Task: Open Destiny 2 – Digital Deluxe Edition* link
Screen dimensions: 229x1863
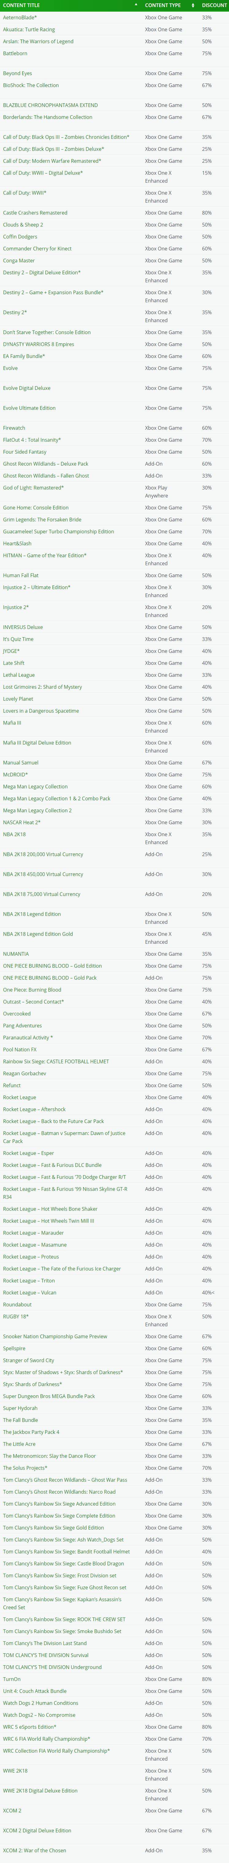Action: [x=42, y=273]
